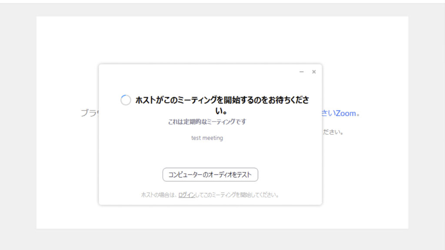Click the loading spinner icon beside the heading
Screen dimensions: 445x250
click(x=126, y=100)
